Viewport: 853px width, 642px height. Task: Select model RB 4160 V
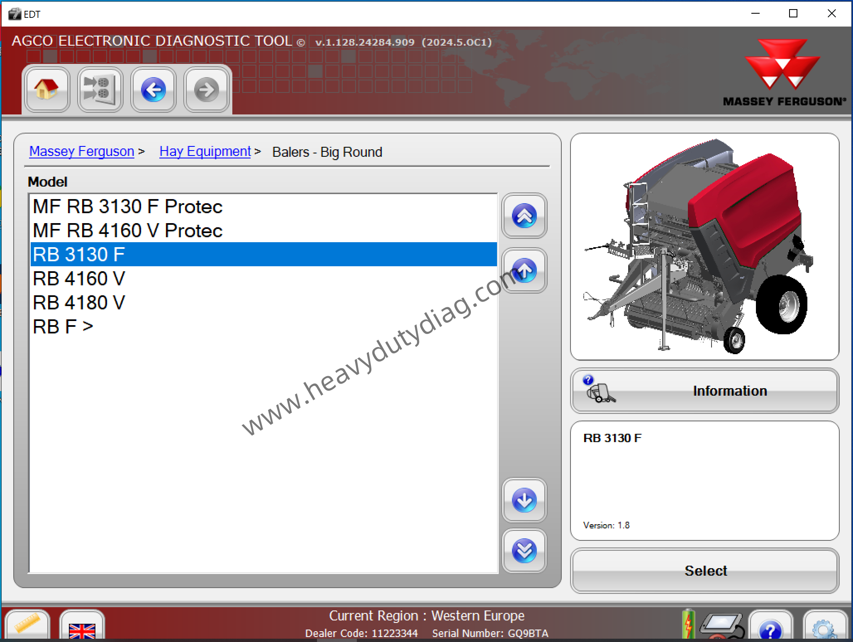pos(264,278)
